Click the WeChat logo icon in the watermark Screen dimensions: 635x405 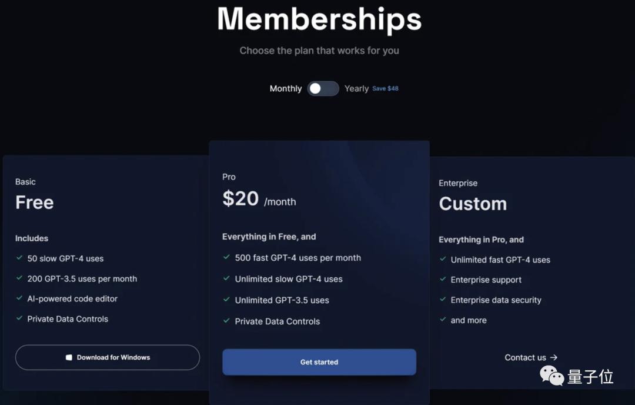click(552, 376)
